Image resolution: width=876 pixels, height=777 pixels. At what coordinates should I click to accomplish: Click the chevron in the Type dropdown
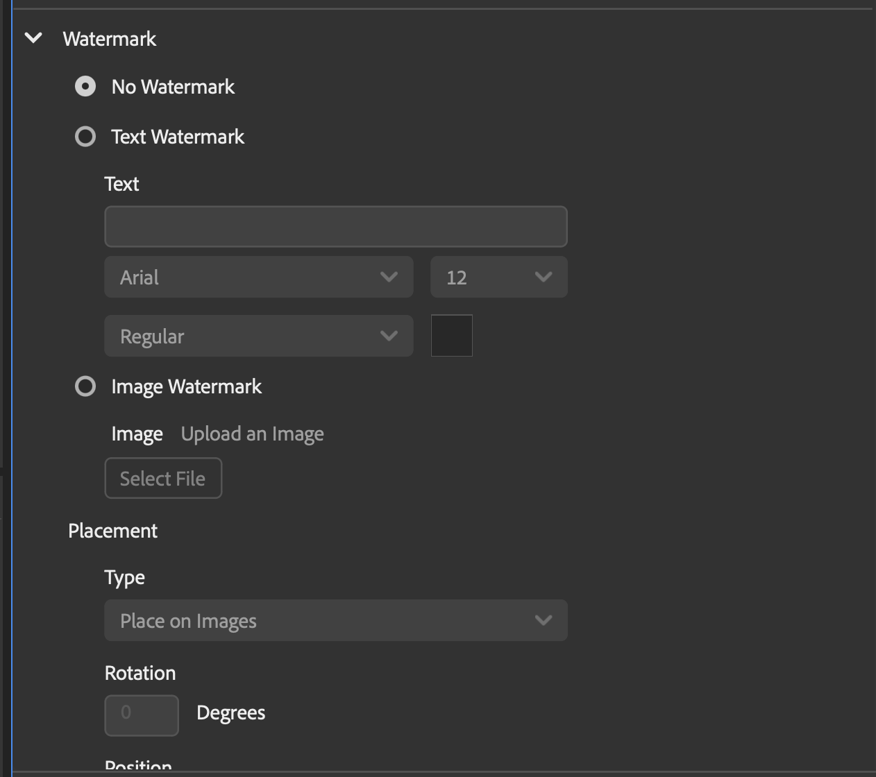click(543, 620)
